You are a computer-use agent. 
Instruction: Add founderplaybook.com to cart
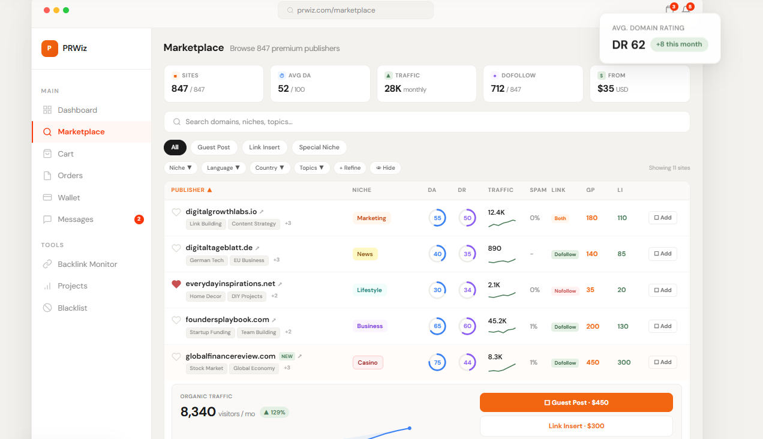coord(663,326)
